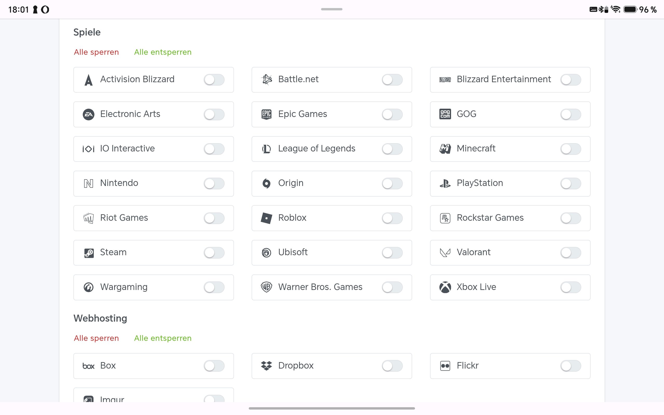Enable the Ubisoft block switch
Screen dimensions: 664x415
tap(392, 253)
